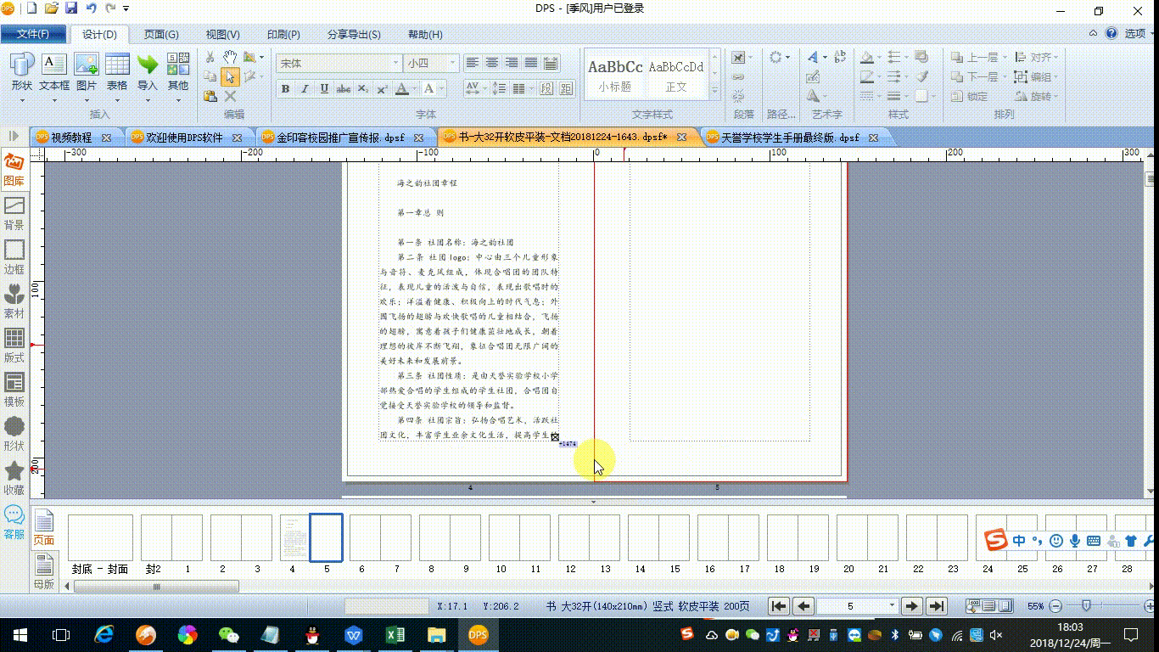Viewport: 1159px width, 652px height.
Task: Adjust the 55% zoom slider handle
Action: (x=1086, y=606)
